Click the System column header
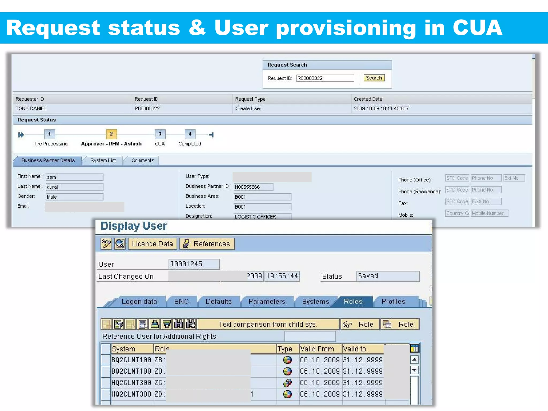The height and width of the screenshot is (411, 548). pos(132,349)
